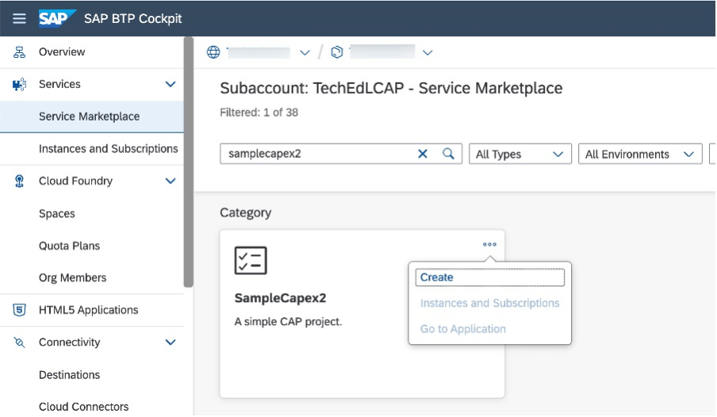Click the Cloud Foundry sidebar label

[x=75, y=182]
